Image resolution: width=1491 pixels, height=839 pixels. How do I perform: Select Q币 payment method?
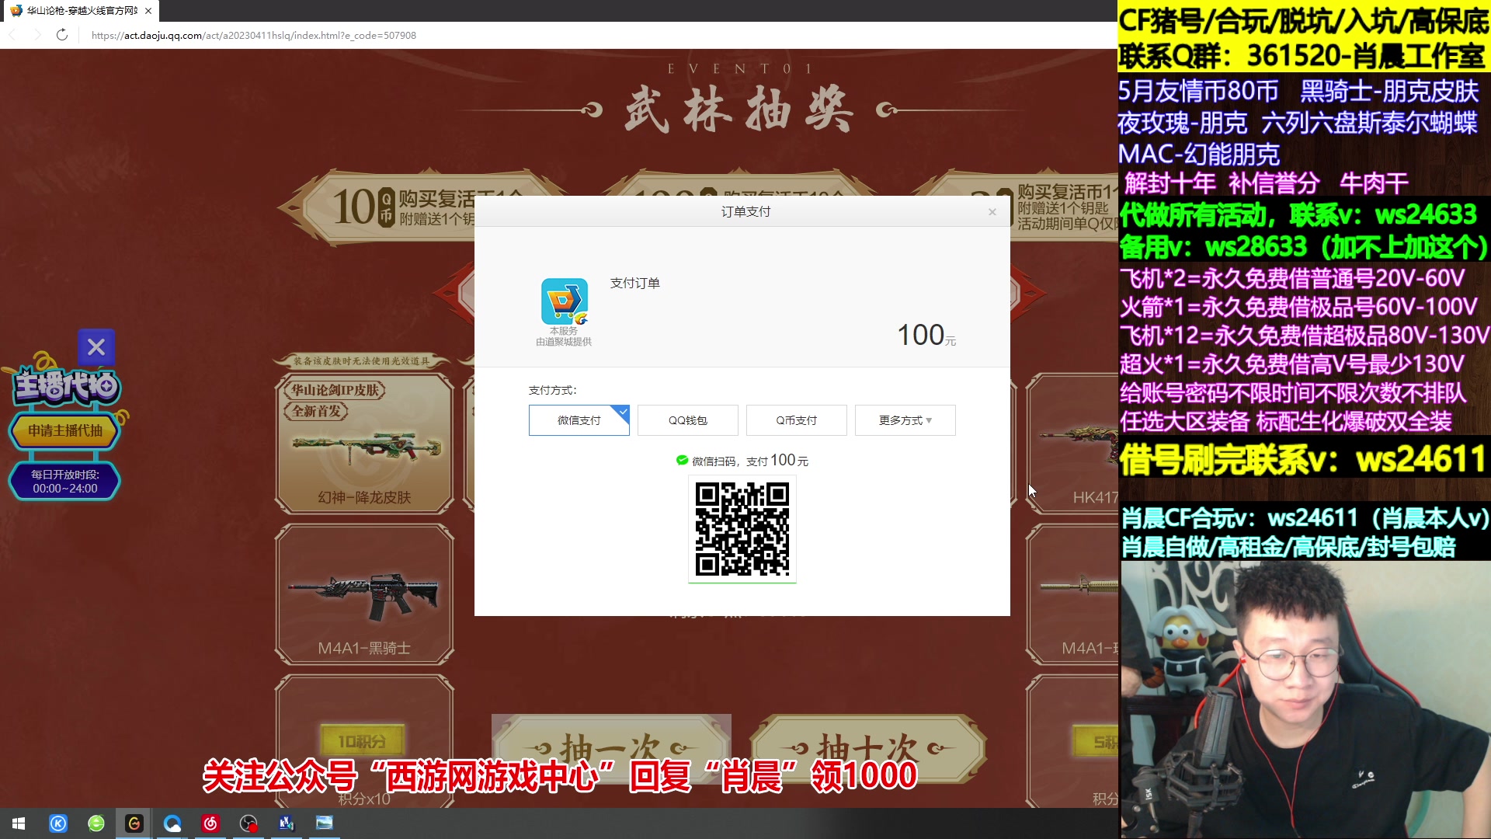point(796,420)
